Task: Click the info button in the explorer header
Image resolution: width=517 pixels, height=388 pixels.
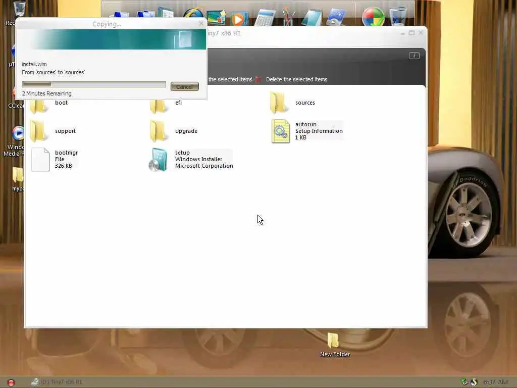Action: pyautogui.click(x=414, y=56)
